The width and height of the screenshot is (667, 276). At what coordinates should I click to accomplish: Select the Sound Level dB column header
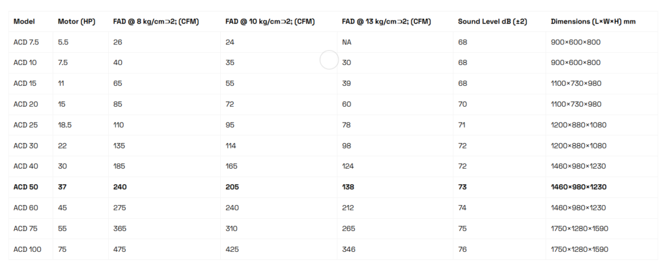(492, 21)
